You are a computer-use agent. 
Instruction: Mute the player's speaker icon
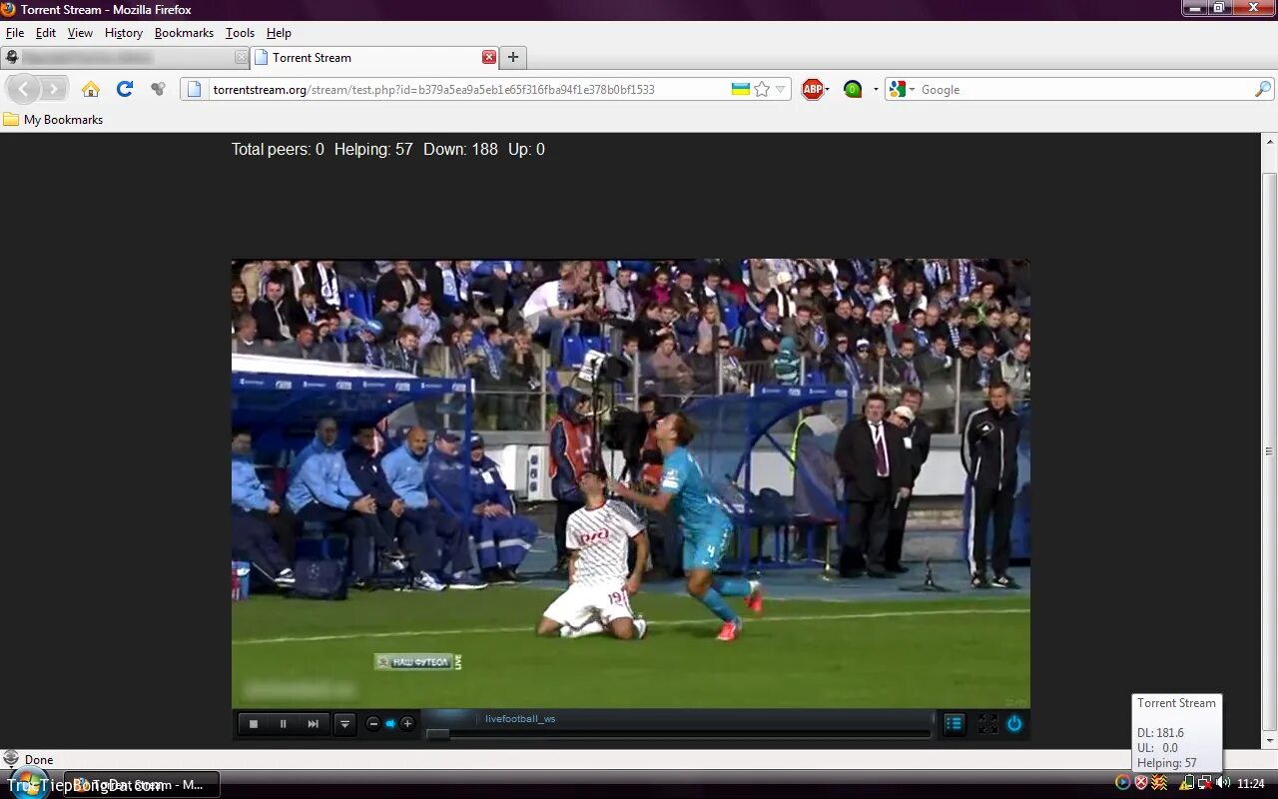point(390,724)
